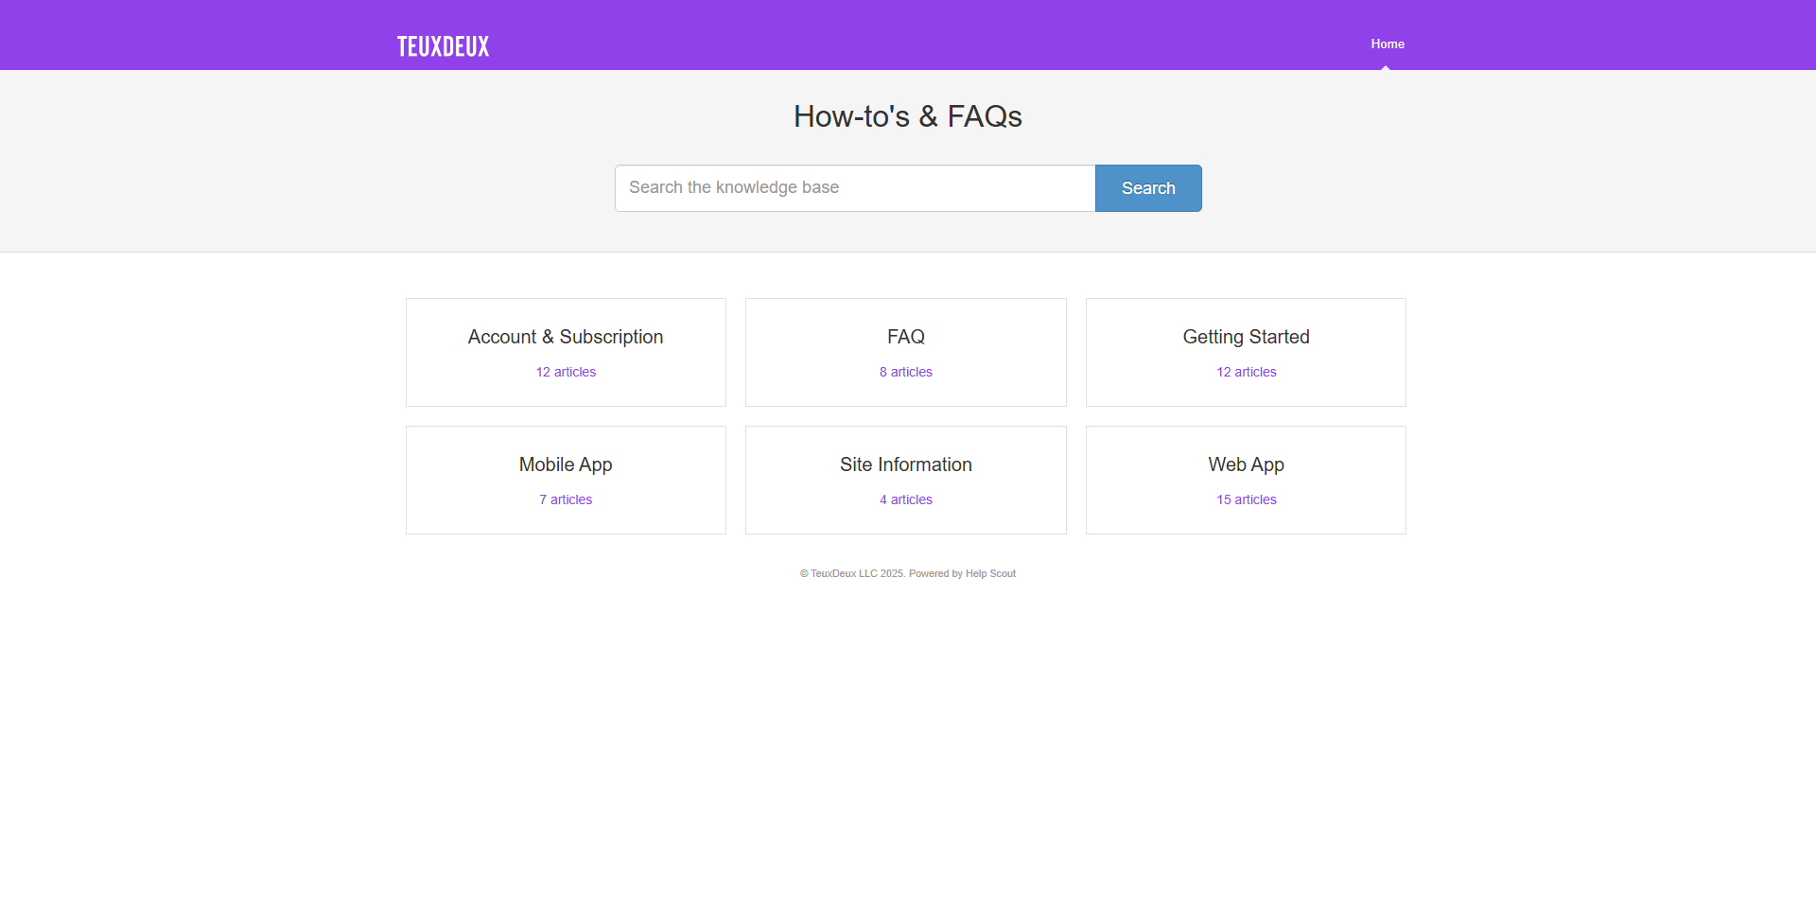Click '7 articles' under Mobile App
The image size is (1816, 911).
566,500
